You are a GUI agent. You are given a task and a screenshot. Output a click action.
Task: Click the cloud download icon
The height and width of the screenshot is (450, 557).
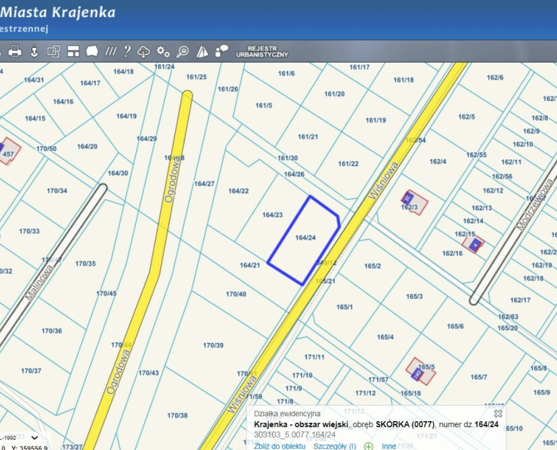(x=143, y=51)
